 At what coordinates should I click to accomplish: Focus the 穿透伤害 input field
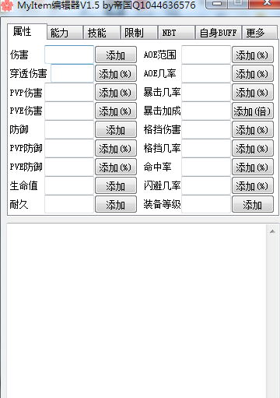coord(72,73)
